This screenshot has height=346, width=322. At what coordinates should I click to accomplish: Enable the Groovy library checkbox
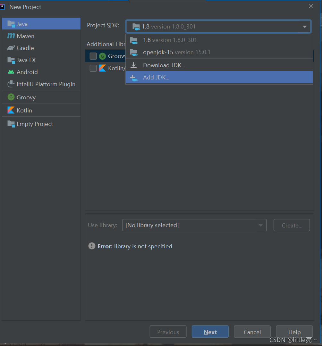(x=93, y=56)
